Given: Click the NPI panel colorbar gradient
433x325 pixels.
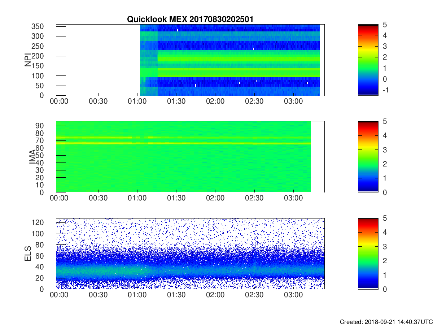Looking at the screenshot, I should [368, 60].
